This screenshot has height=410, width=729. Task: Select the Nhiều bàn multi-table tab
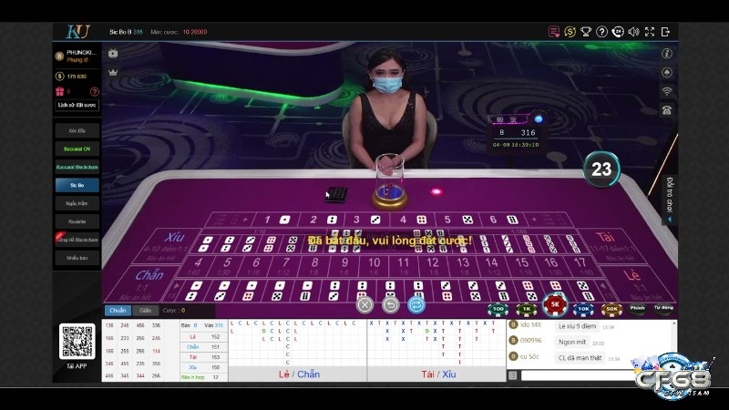point(77,258)
